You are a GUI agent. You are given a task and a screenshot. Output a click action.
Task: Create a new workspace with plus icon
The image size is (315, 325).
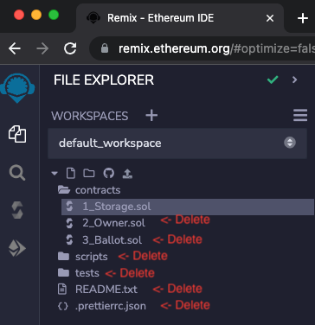pos(151,116)
